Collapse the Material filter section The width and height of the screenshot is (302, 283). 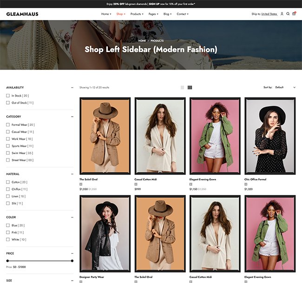tap(72, 174)
